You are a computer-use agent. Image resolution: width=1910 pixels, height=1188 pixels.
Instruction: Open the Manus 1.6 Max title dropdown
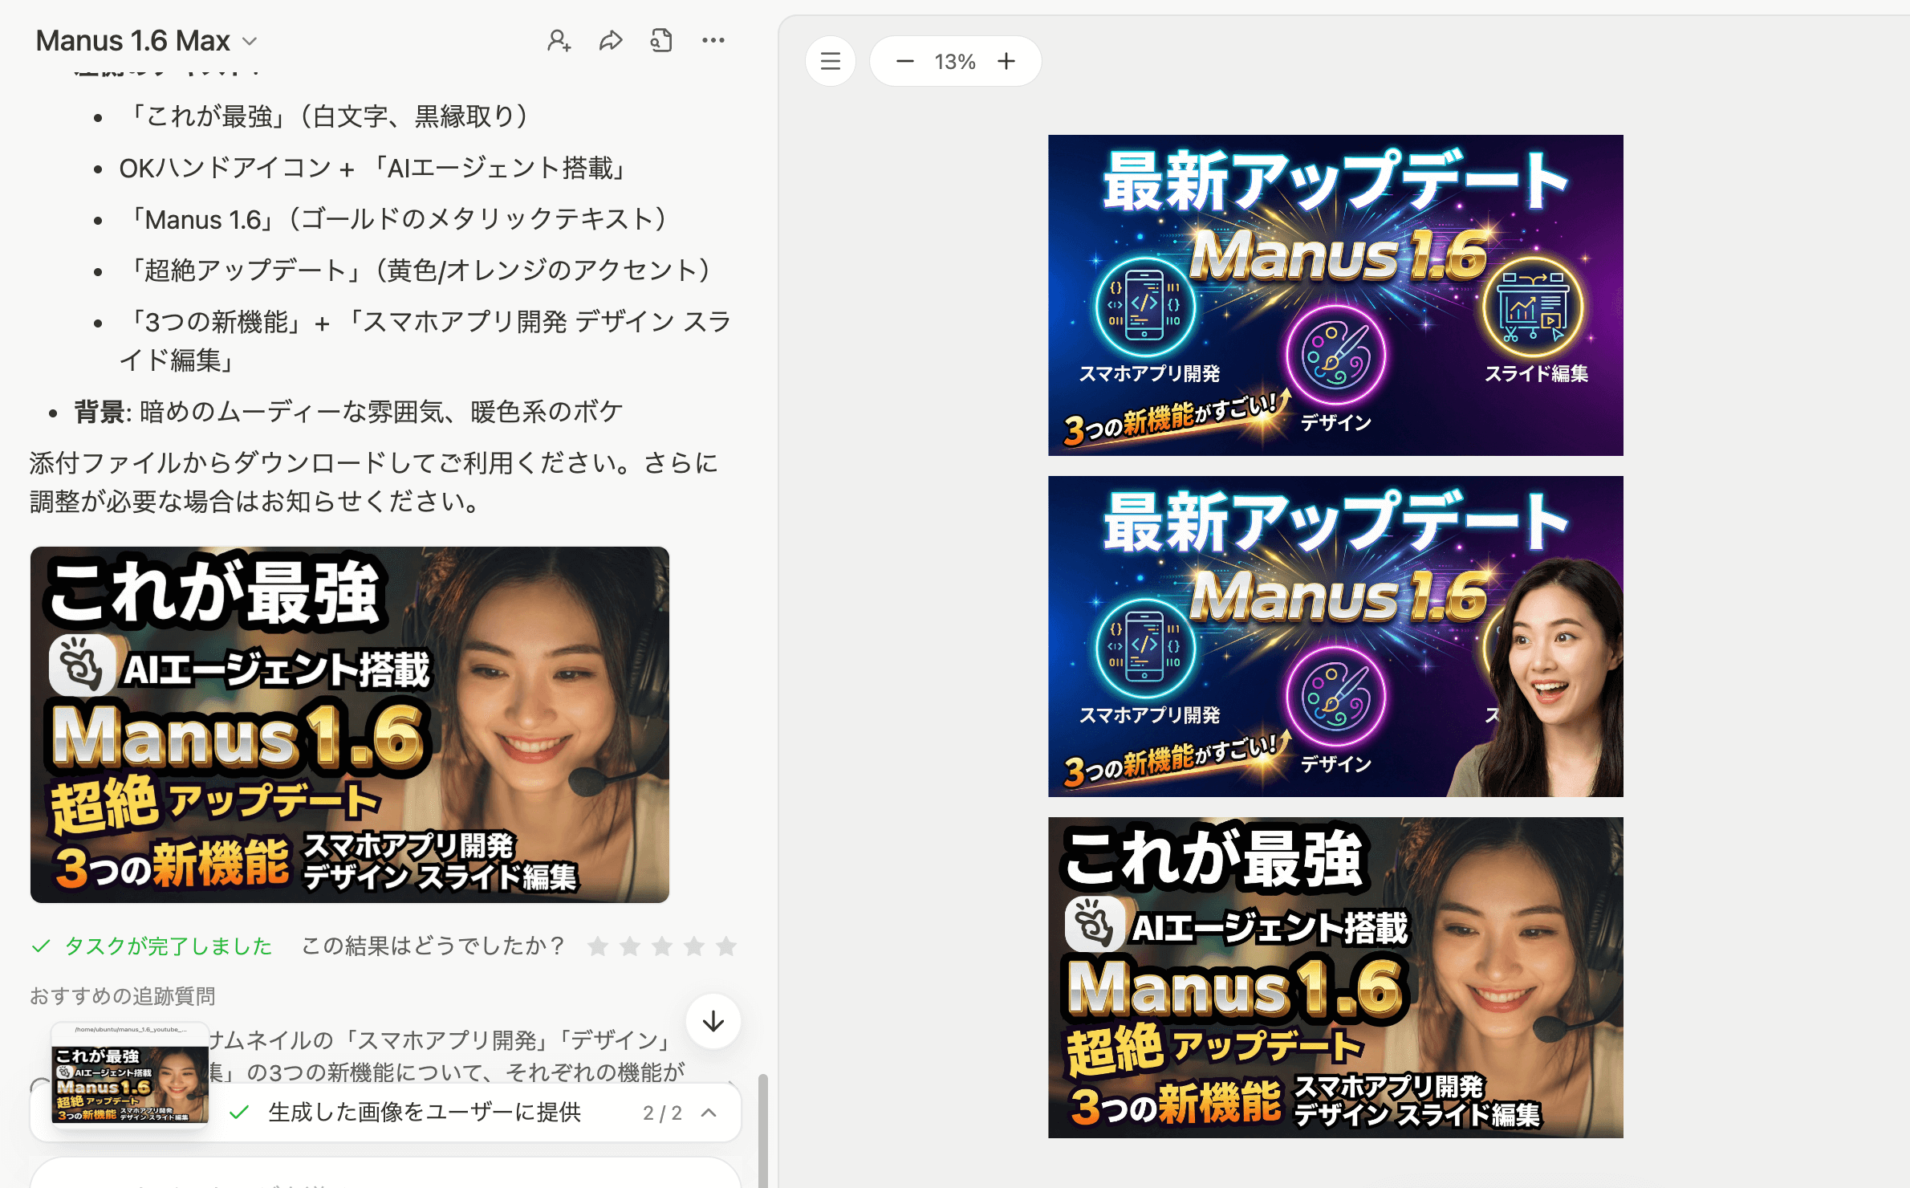pyautogui.click(x=249, y=42)
